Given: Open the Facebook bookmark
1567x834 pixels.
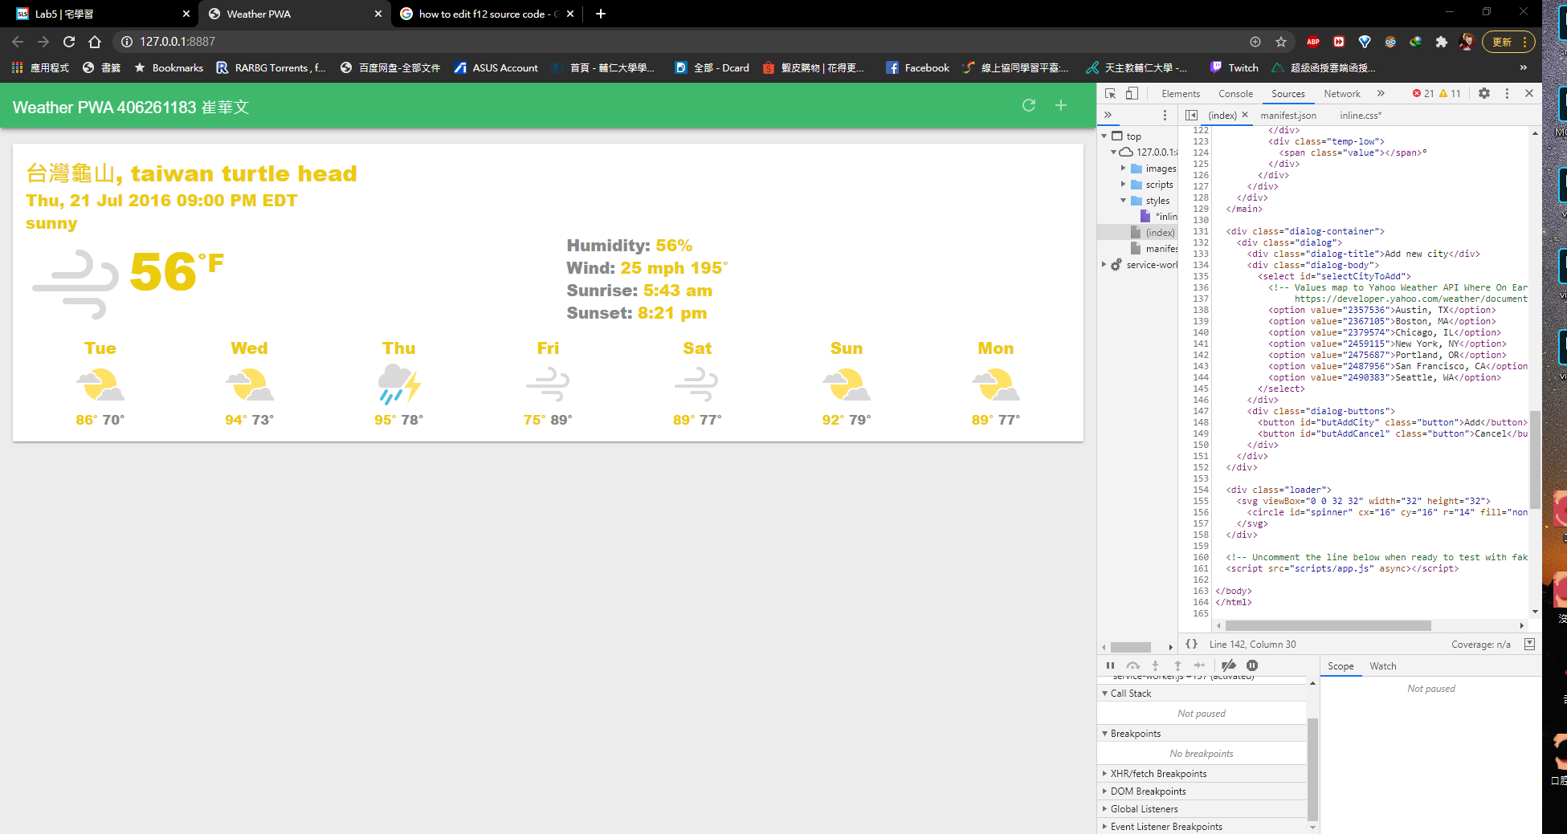Looking at the screenshot, I should (917, 67).
